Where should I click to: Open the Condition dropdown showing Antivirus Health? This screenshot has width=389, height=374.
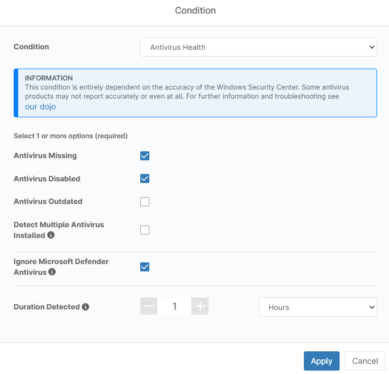tap(258, 48)
